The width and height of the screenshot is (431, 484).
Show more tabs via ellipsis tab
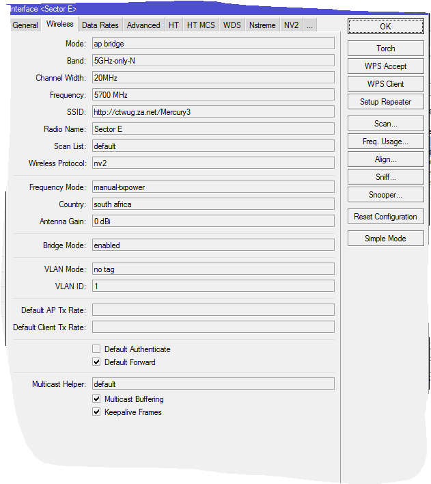309,25
